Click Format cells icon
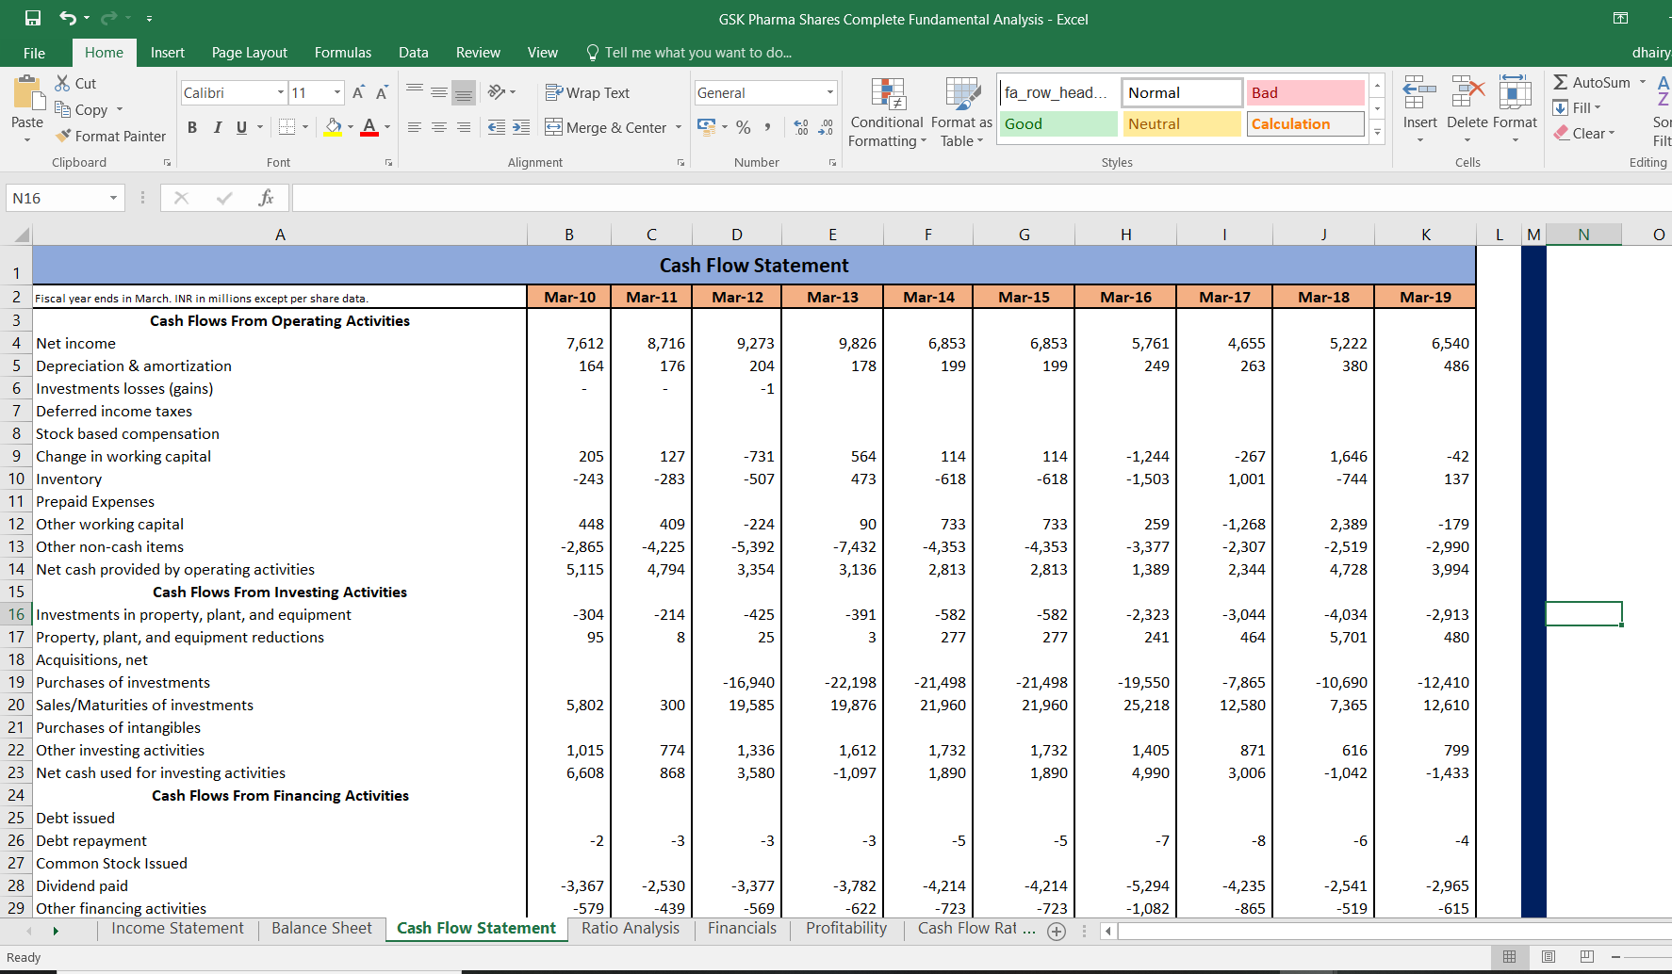1672x974 pixels. (x=1515, y=93)
